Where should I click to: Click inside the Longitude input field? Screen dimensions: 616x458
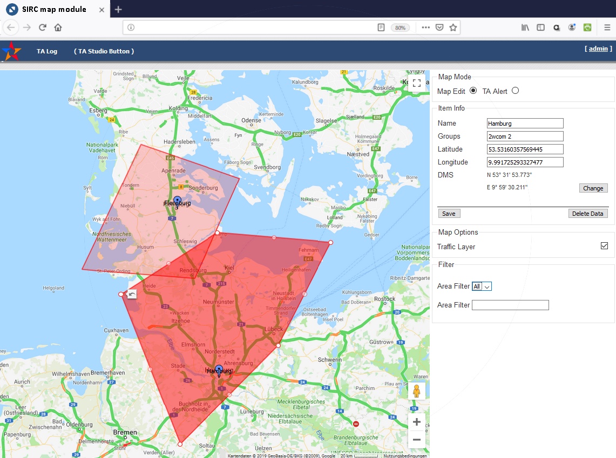point(524,162)
